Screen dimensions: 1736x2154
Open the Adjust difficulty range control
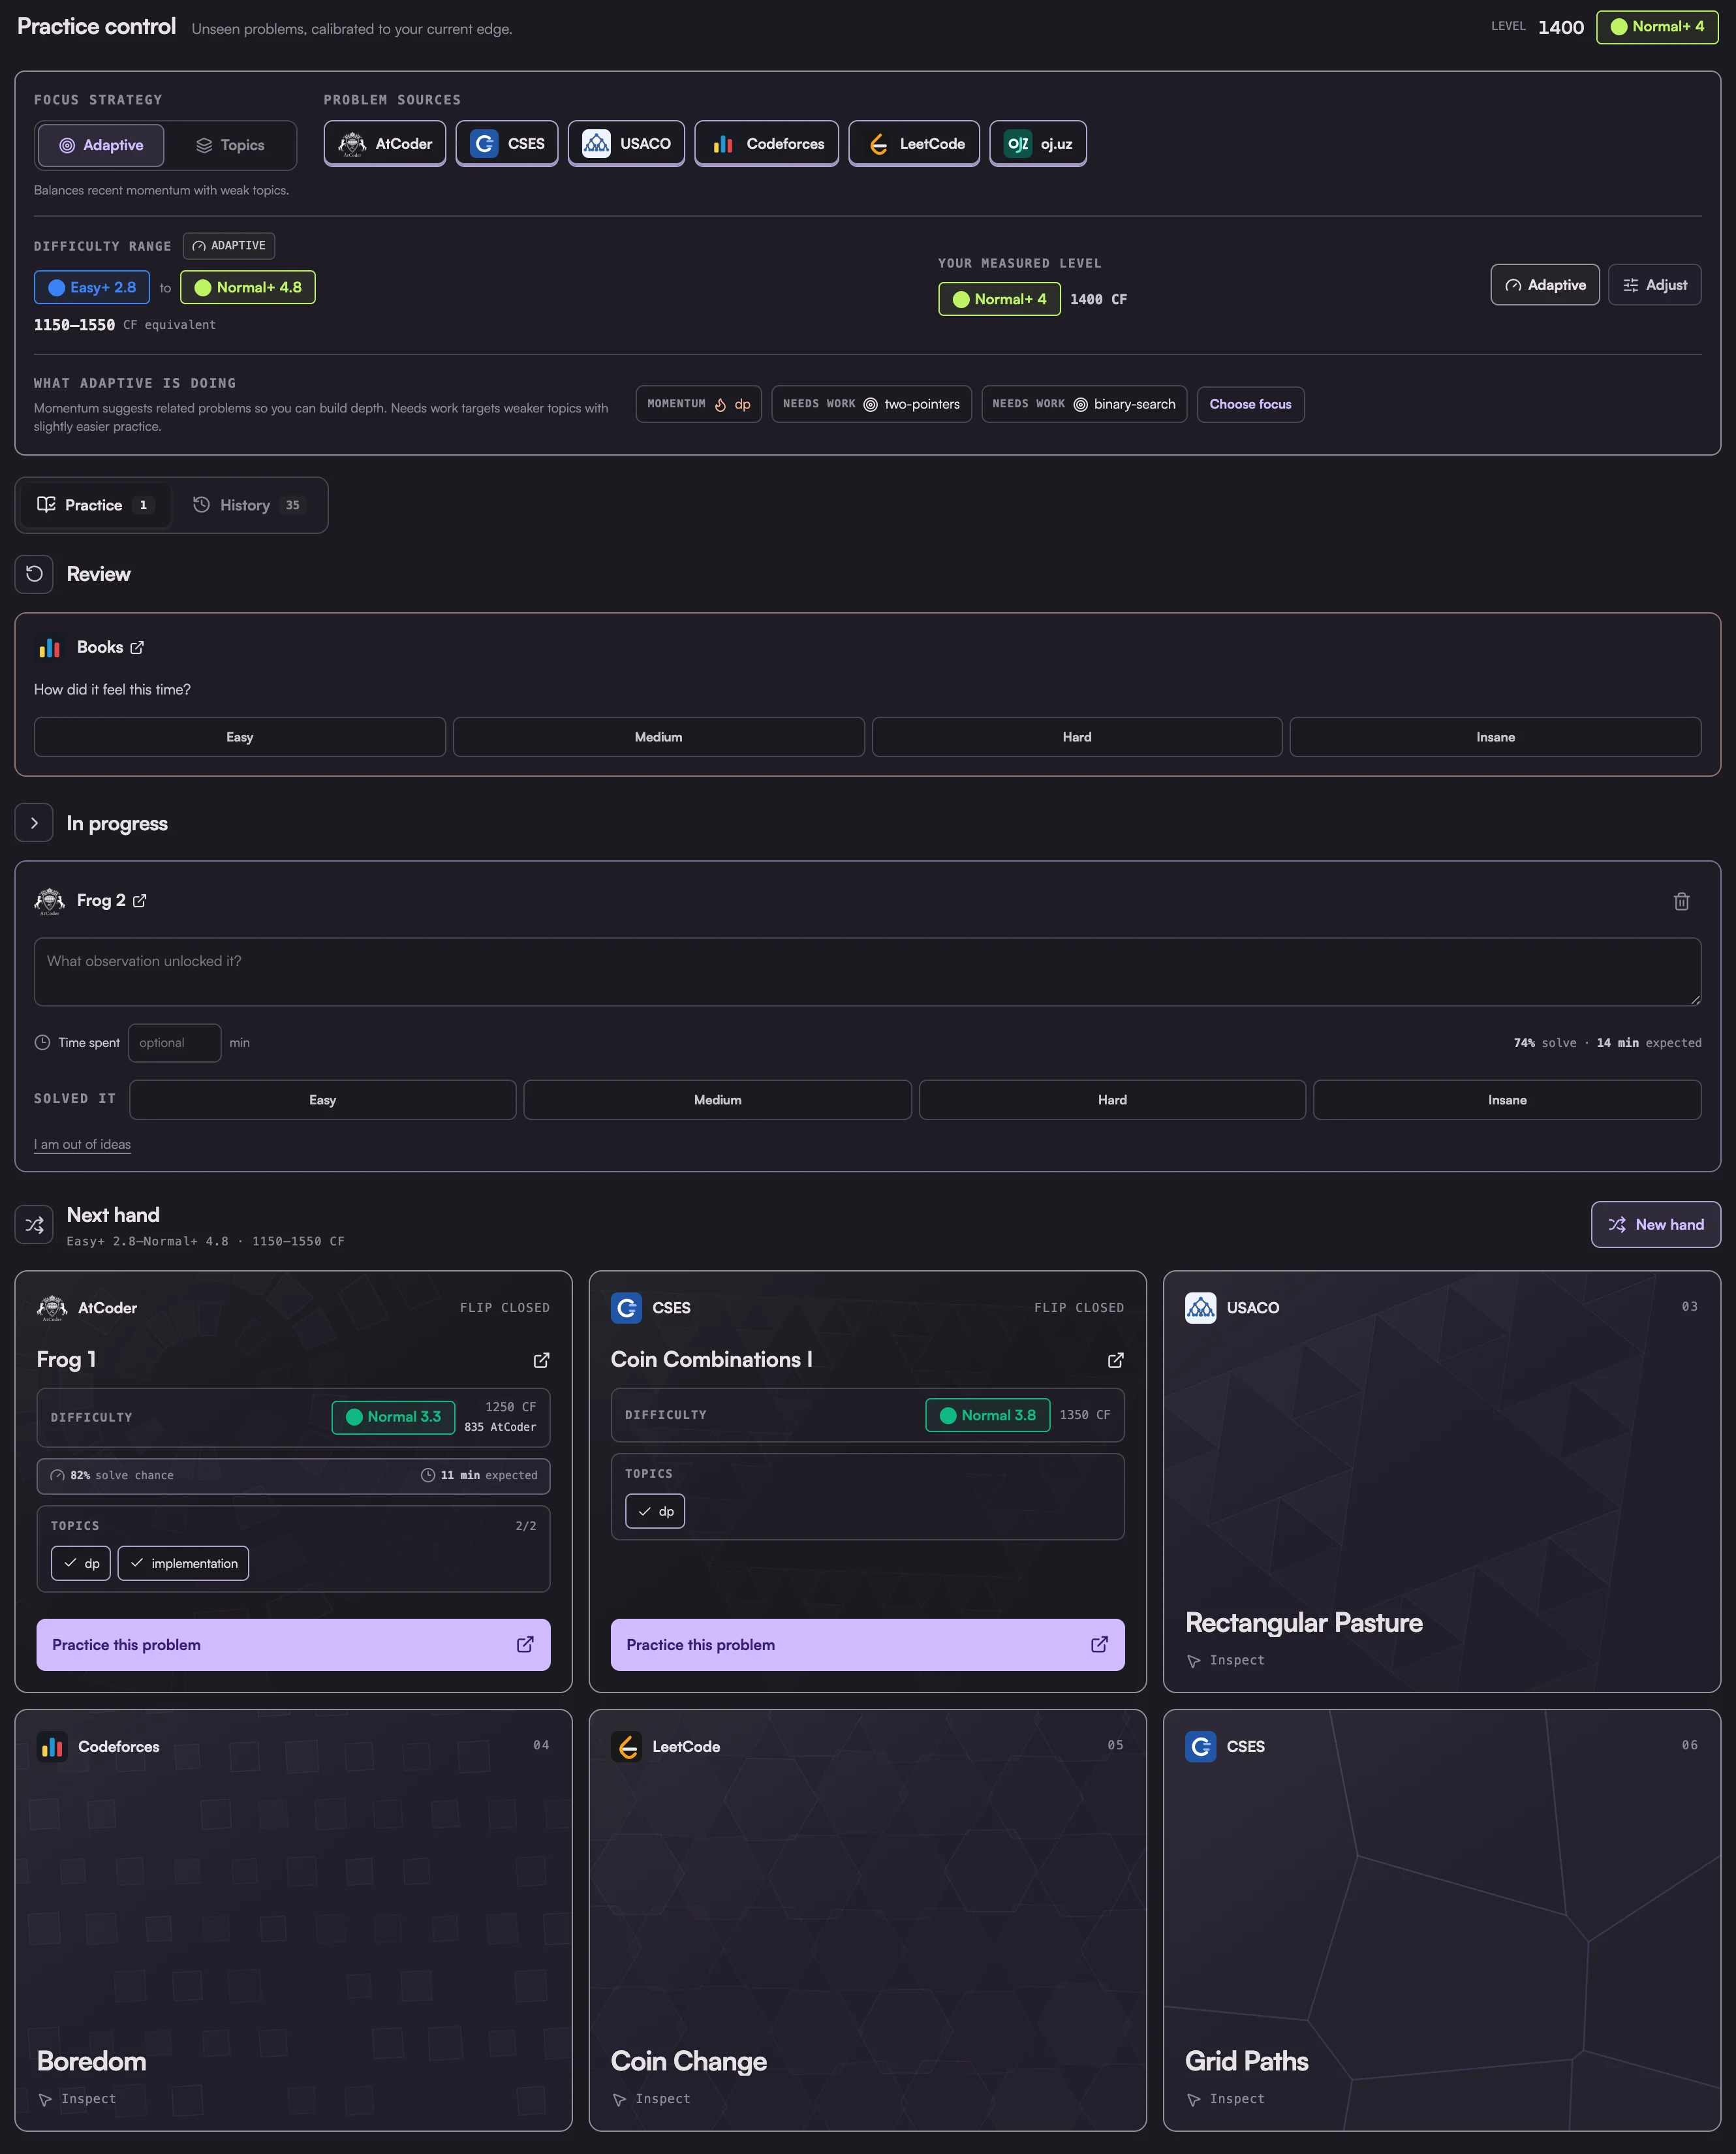point(1654,285)
